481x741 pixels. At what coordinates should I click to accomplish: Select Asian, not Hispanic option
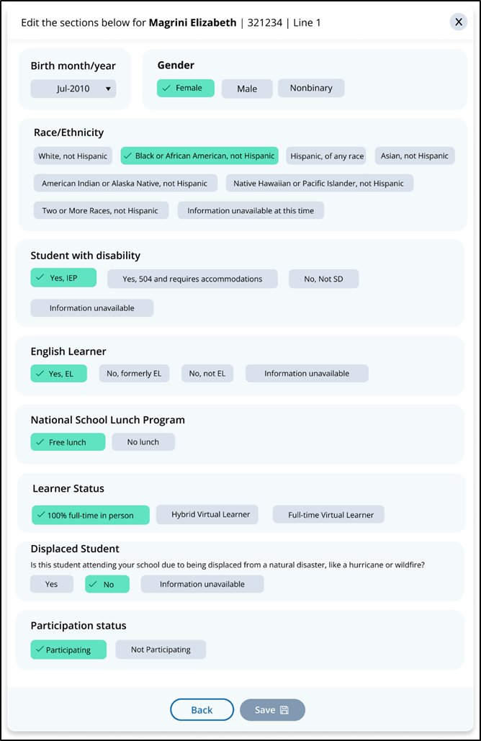(415, 156)
